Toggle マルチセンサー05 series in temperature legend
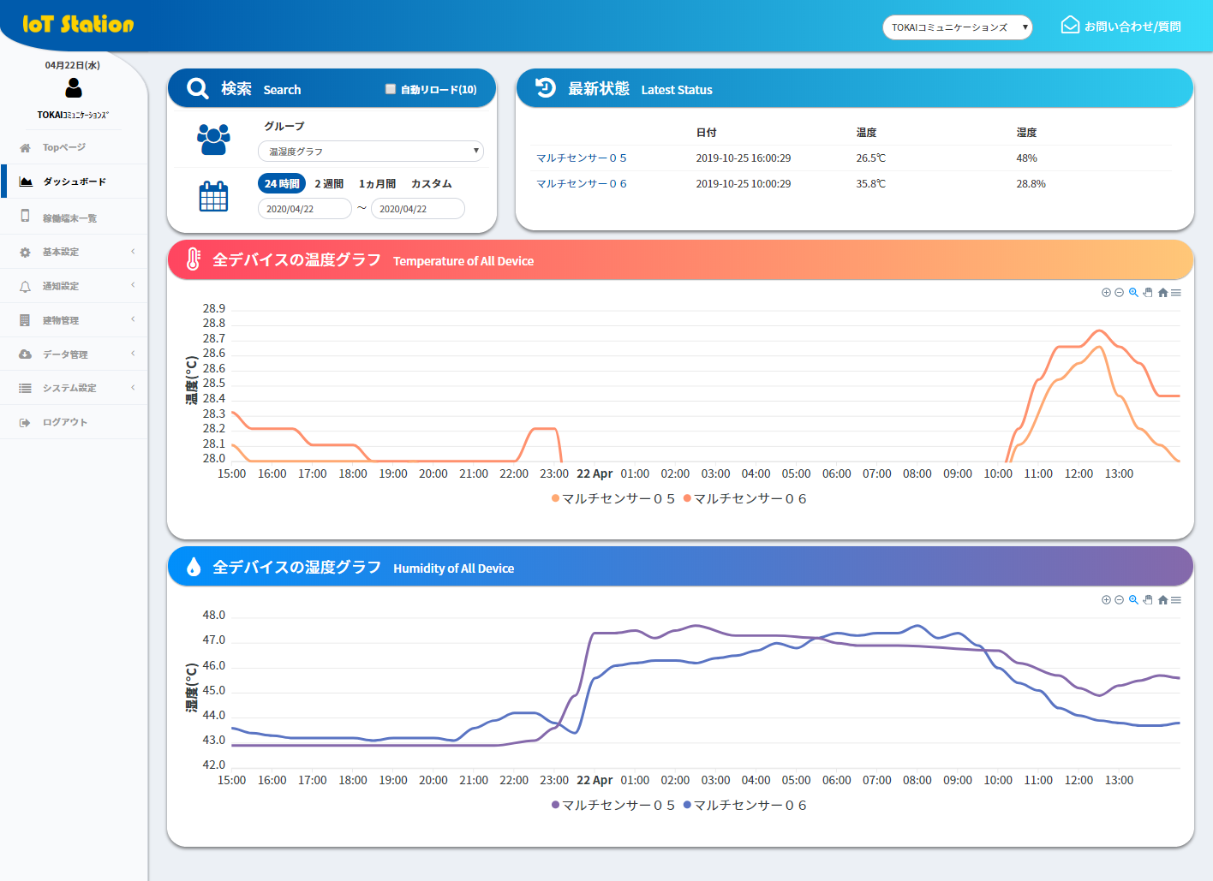1213x881 pixels. (613, 498)
